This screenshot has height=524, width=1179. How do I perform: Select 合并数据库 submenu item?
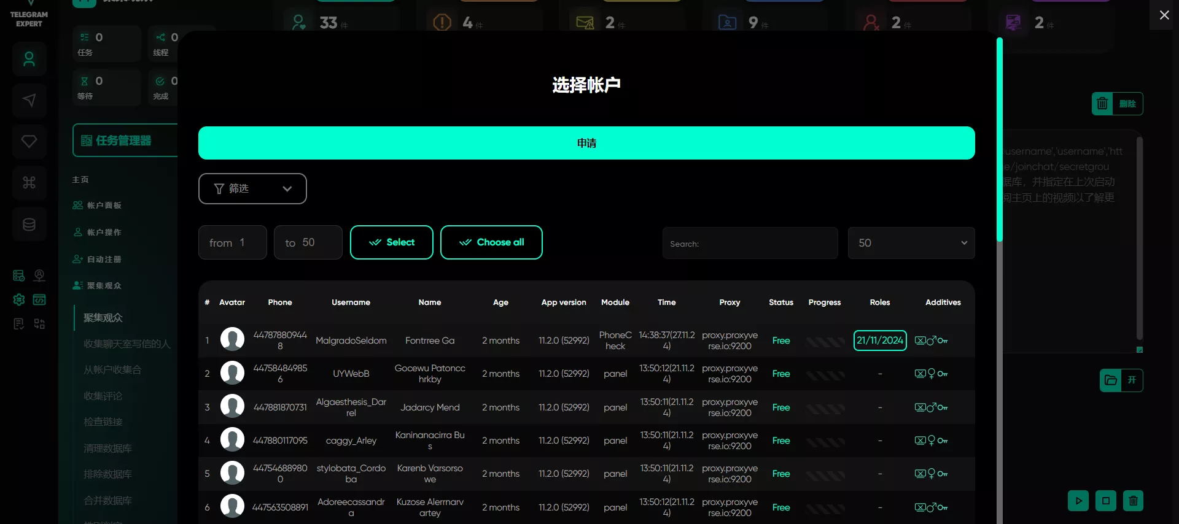coord(108,501)
